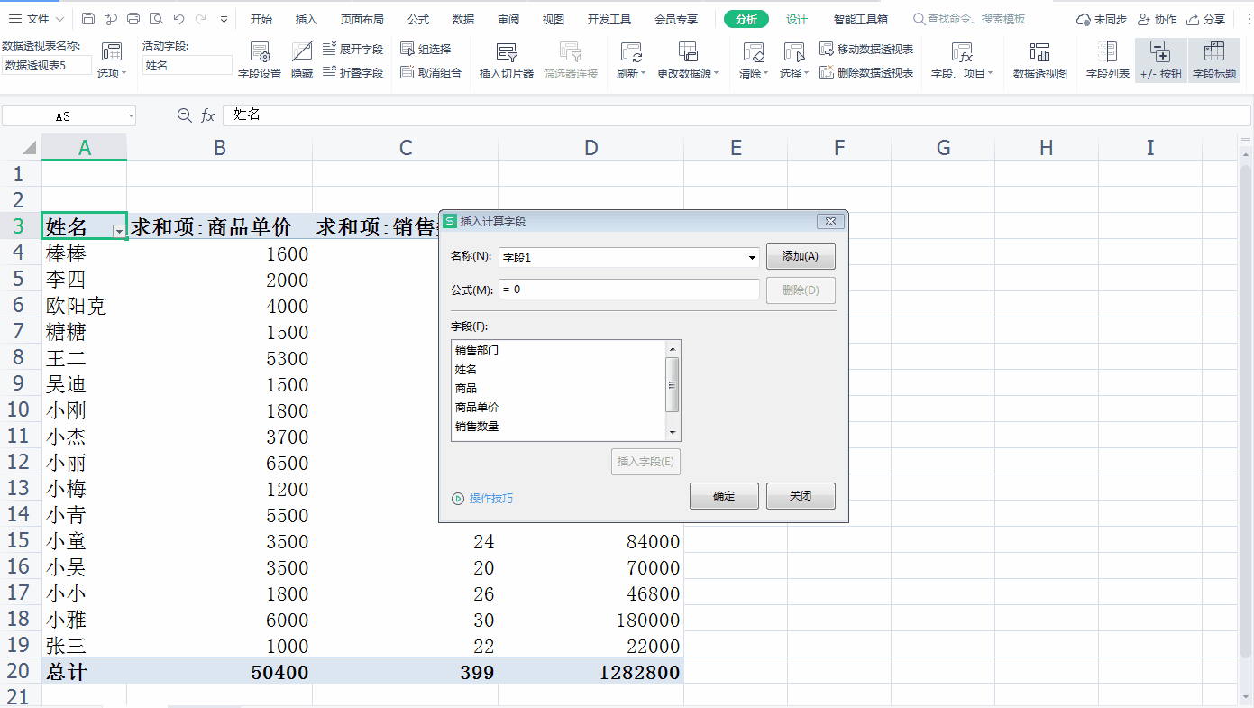Image resolution: width=1254 pixels, height=708 pixels.
Task: Open the 公式 tab
Action: tap(418, 19)
